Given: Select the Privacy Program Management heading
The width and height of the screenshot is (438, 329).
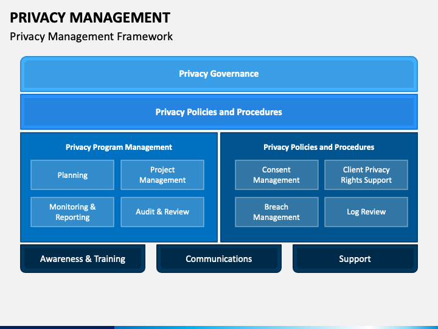Looking at the screenshot, I should pyautogui.click(x=119, y=147).
